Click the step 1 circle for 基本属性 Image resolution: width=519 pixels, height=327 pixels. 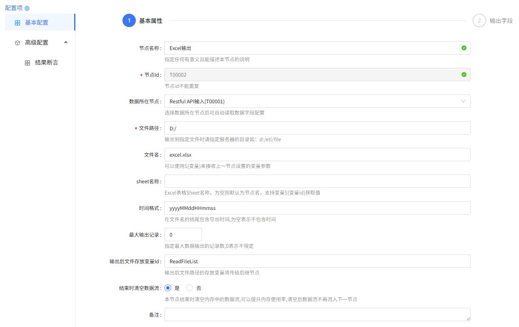[x=130, y=20]
